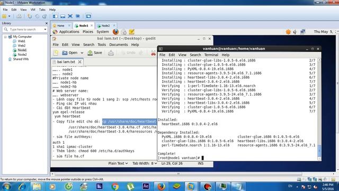Close the Node1 VM tab

(x=92, y=25)
